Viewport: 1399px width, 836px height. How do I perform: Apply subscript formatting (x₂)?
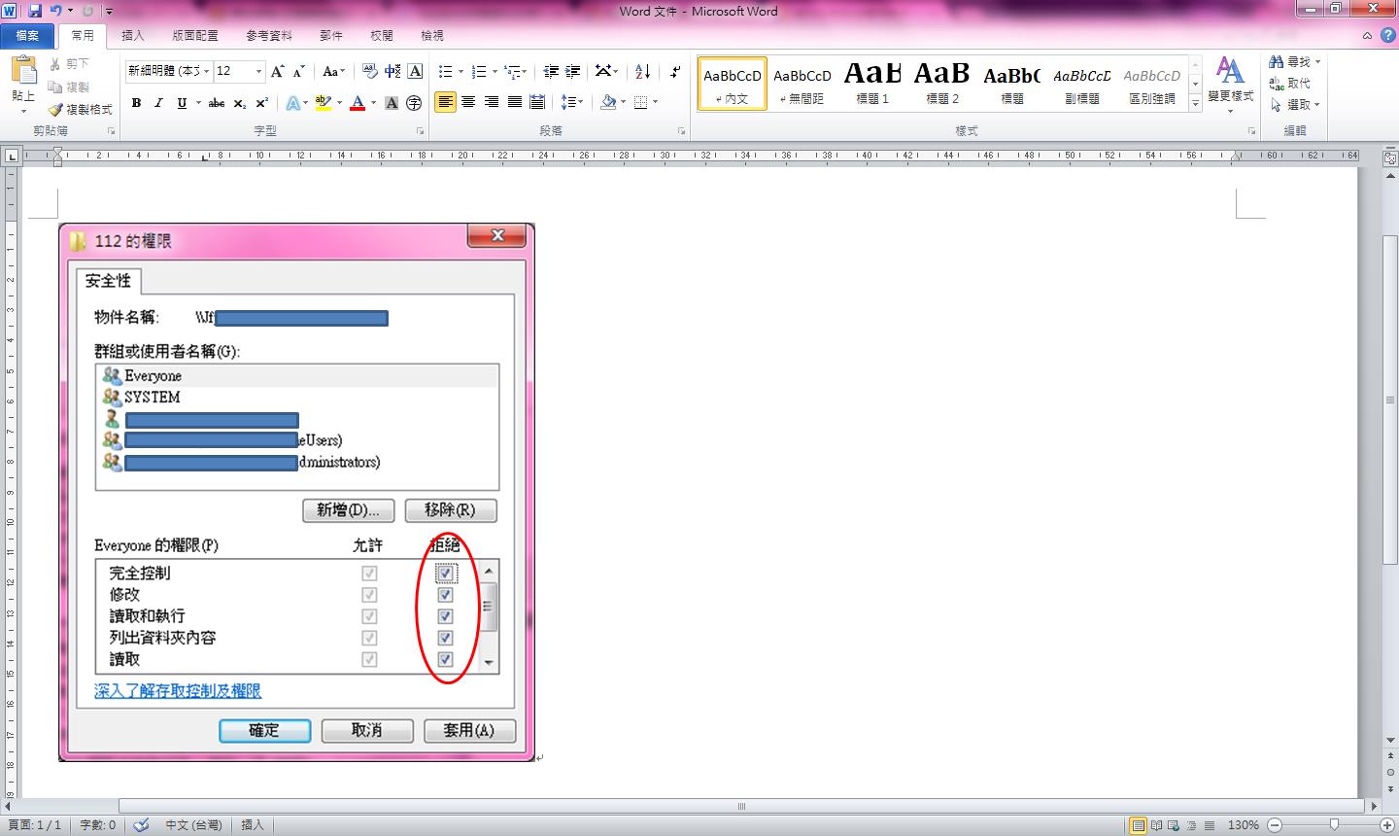[240, 103]
